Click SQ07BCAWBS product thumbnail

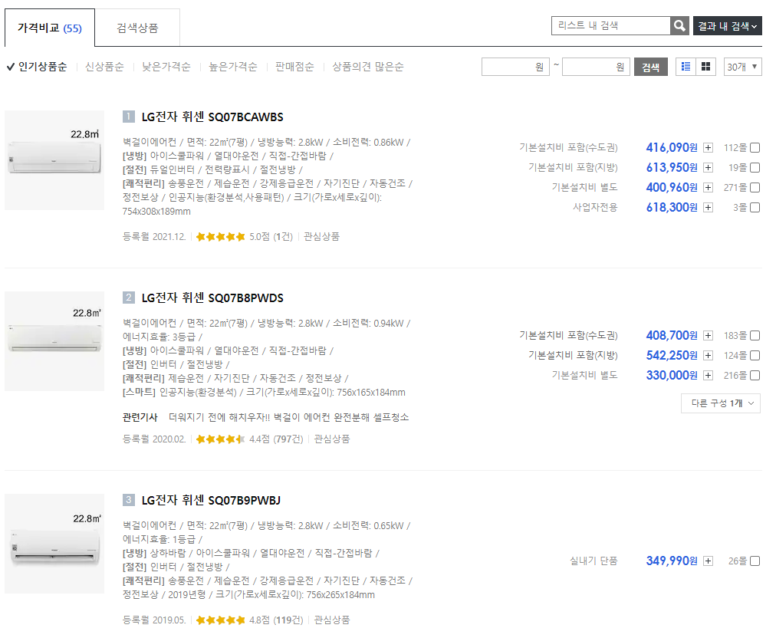pyautogui.click(x=54, y=159)
